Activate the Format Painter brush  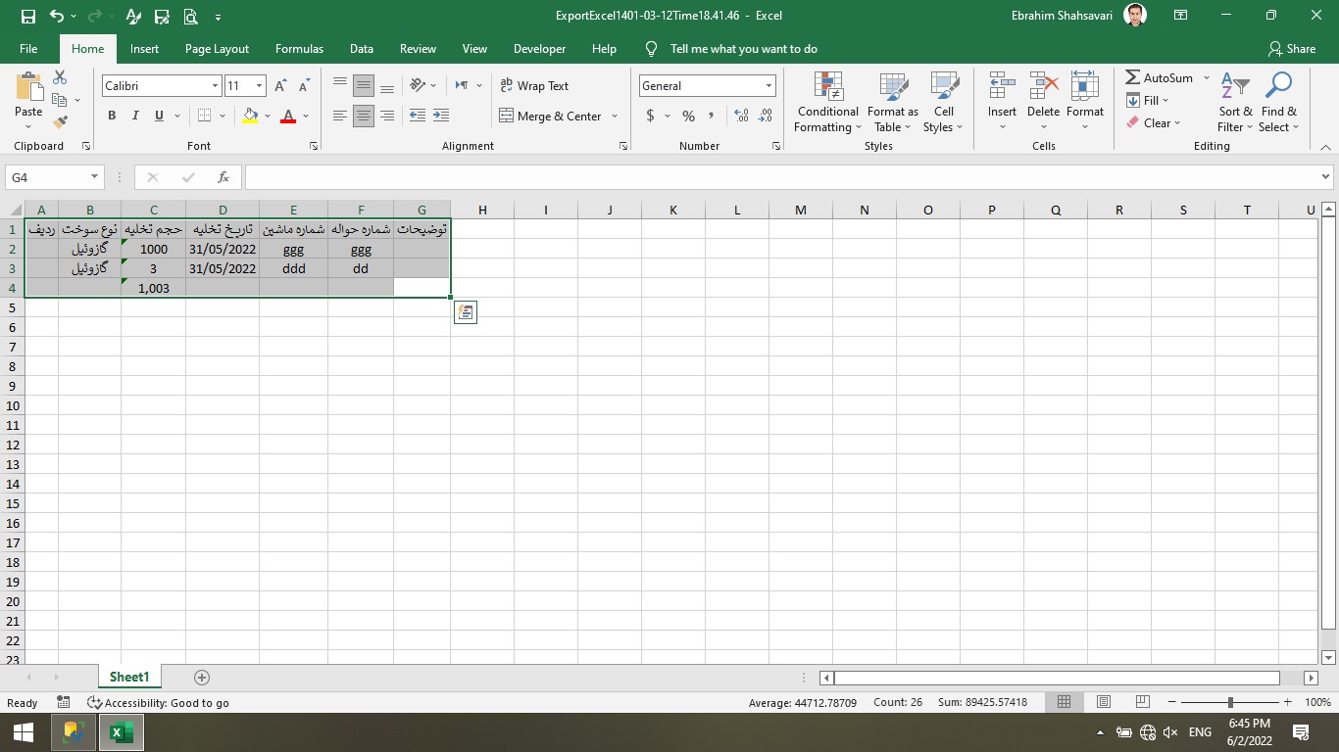(x=60, y=122)
